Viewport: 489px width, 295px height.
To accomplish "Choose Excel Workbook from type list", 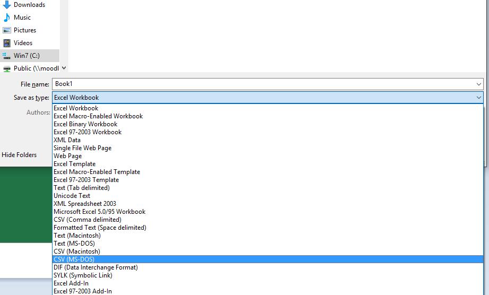I will [268, 108].
